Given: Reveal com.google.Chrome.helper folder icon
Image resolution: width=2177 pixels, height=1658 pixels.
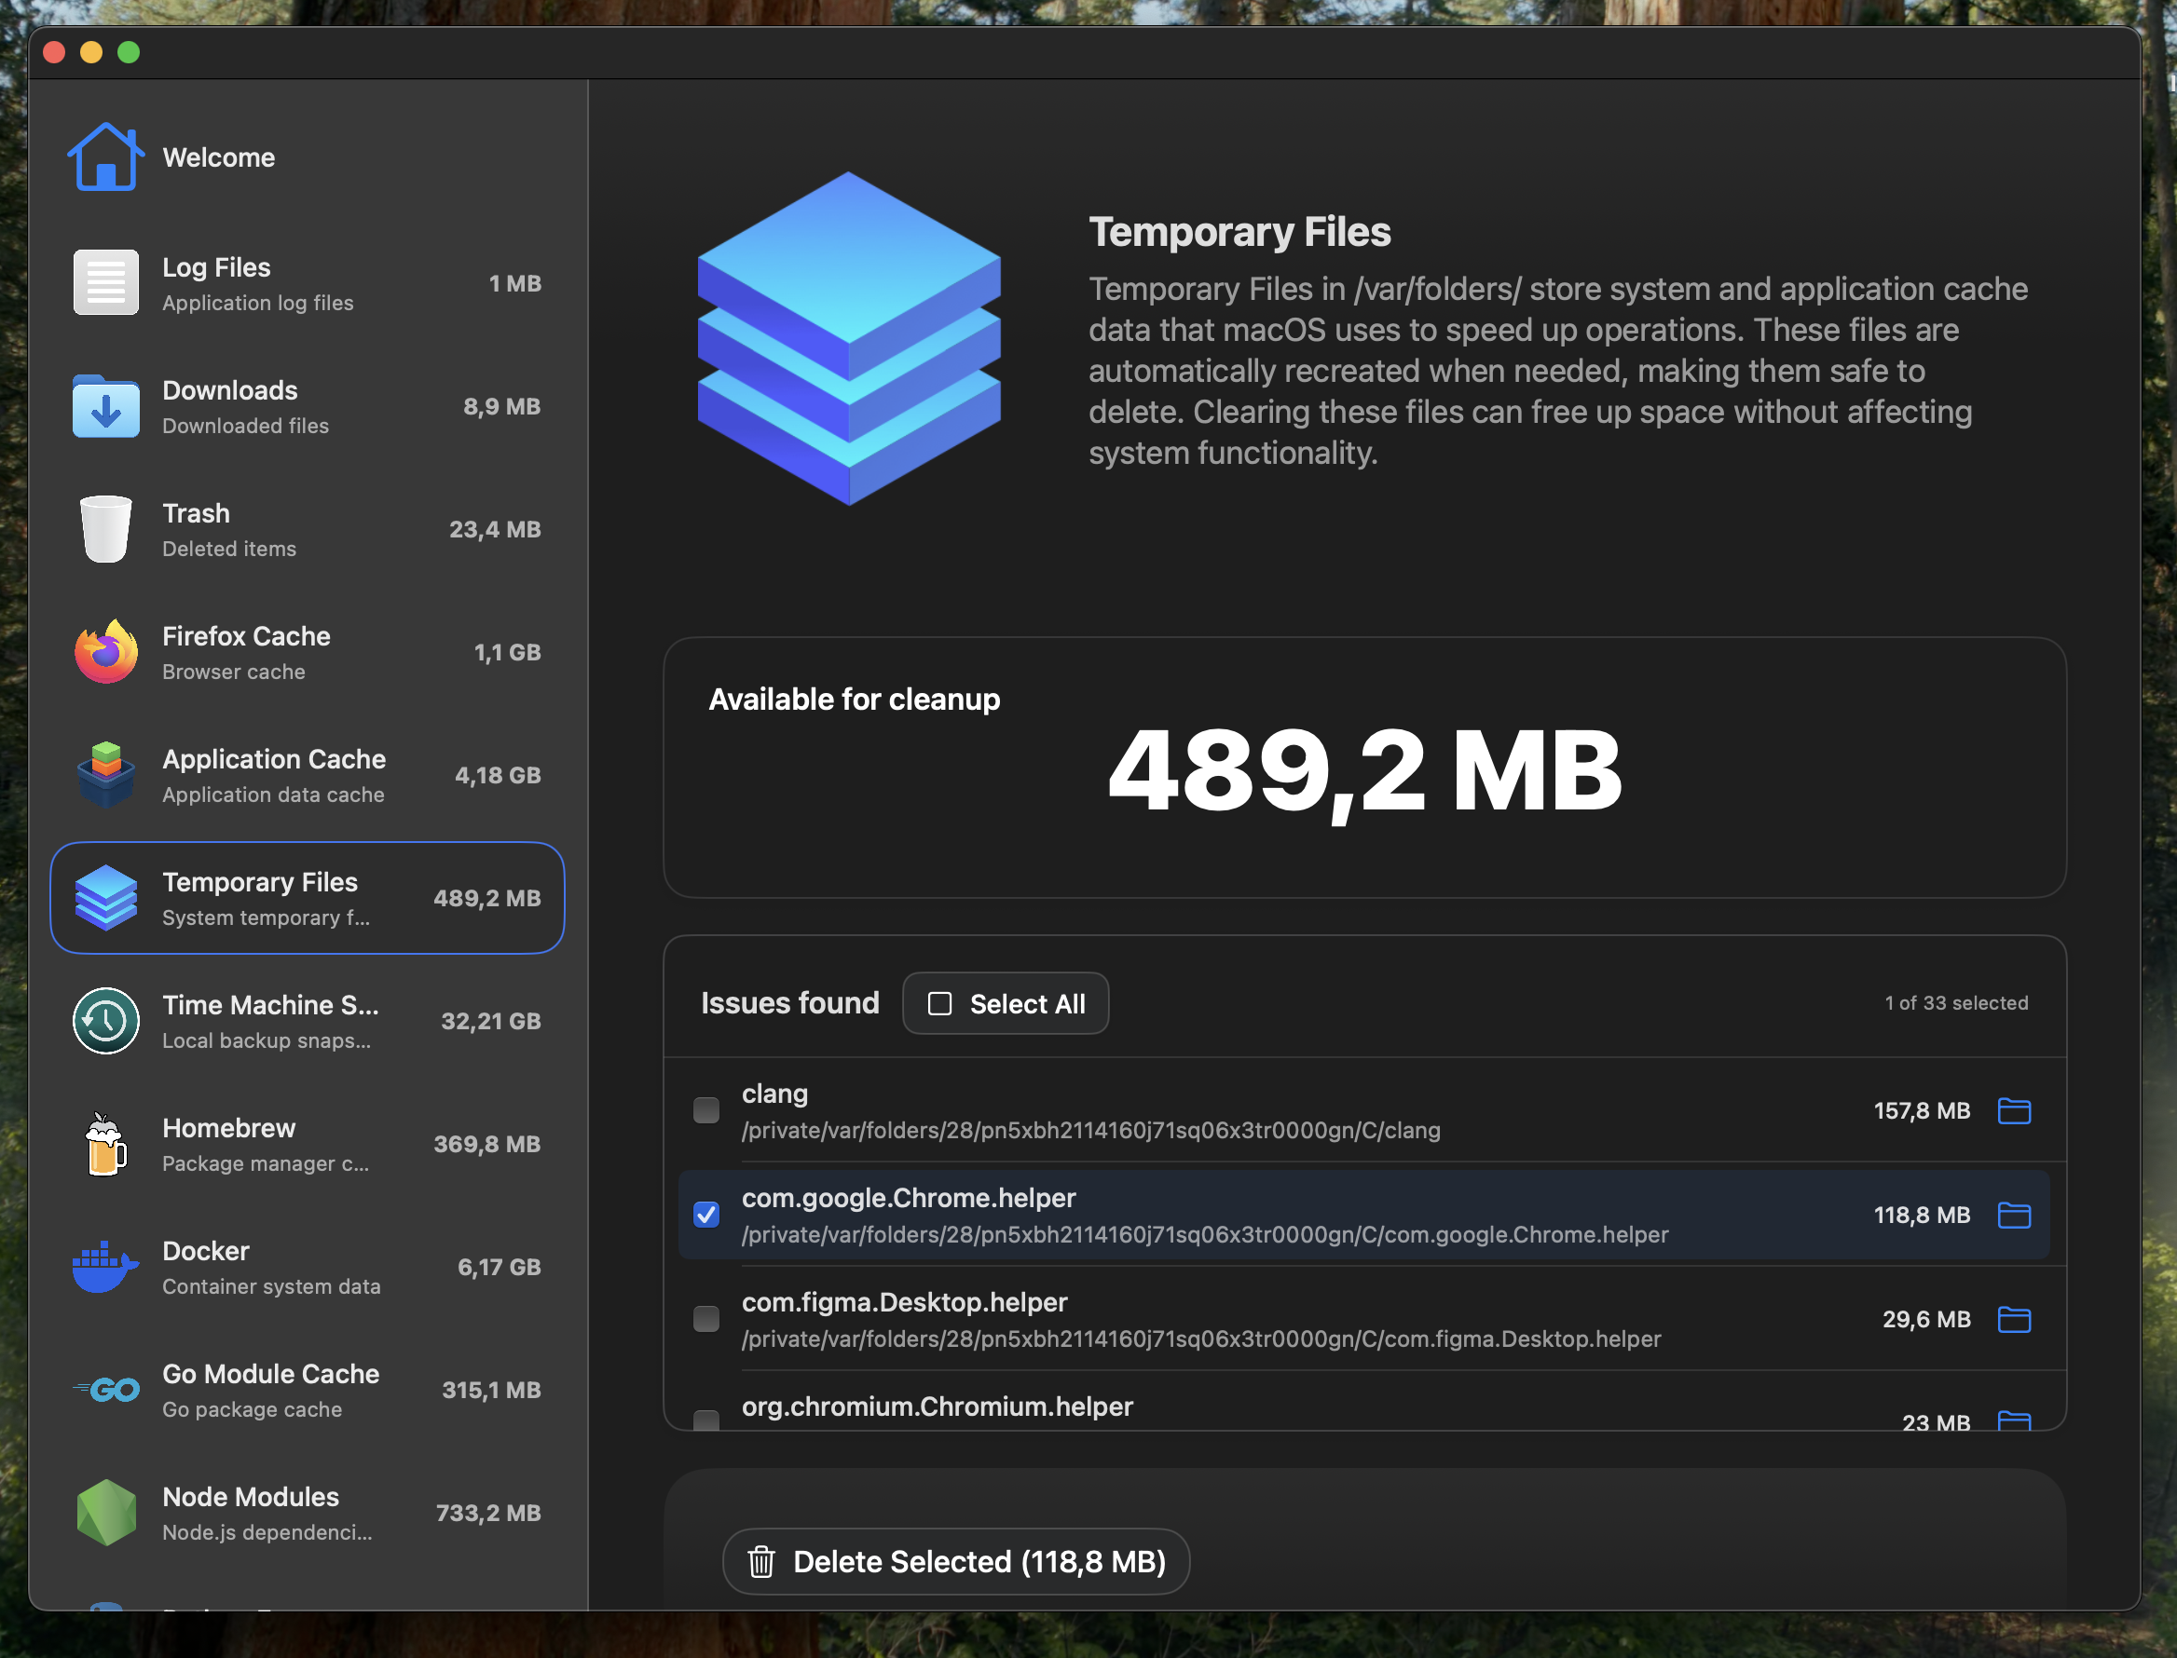Looking at the screenshot, I should tap(2013, 1215).
